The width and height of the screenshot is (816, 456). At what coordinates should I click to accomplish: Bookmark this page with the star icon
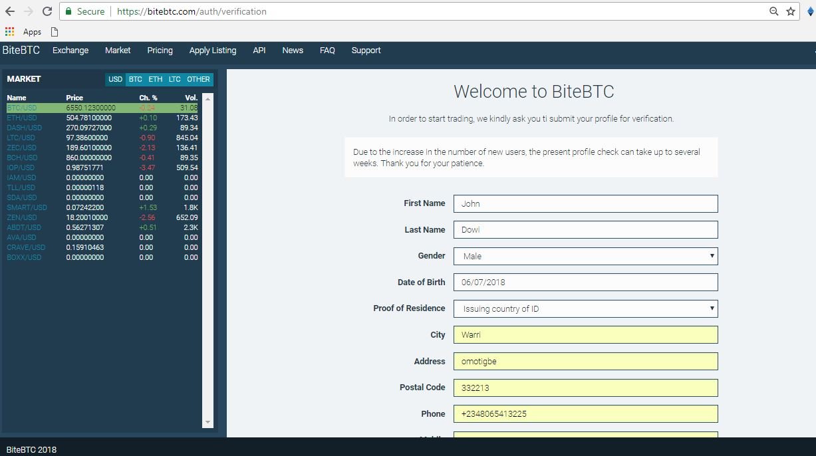tap(791, 11)
